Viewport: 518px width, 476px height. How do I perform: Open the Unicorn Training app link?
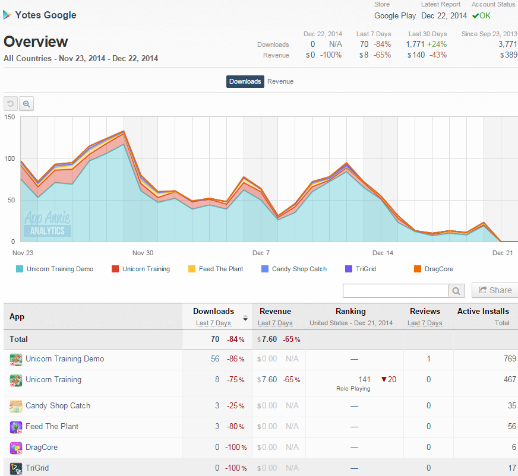[x=53, y=380]
